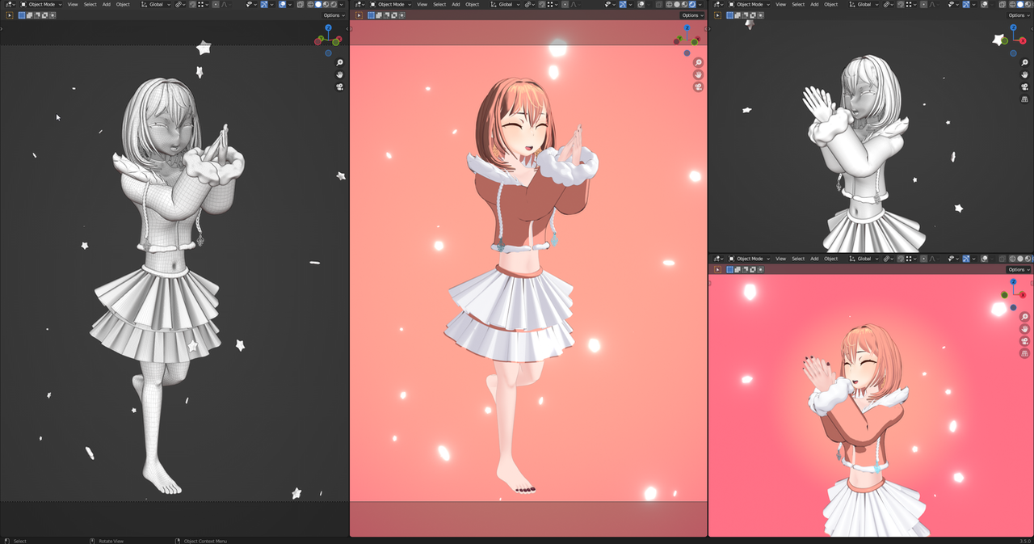
Task: Click blue Z axis on left viewport gizmo
Action: [x=328, y=27]
